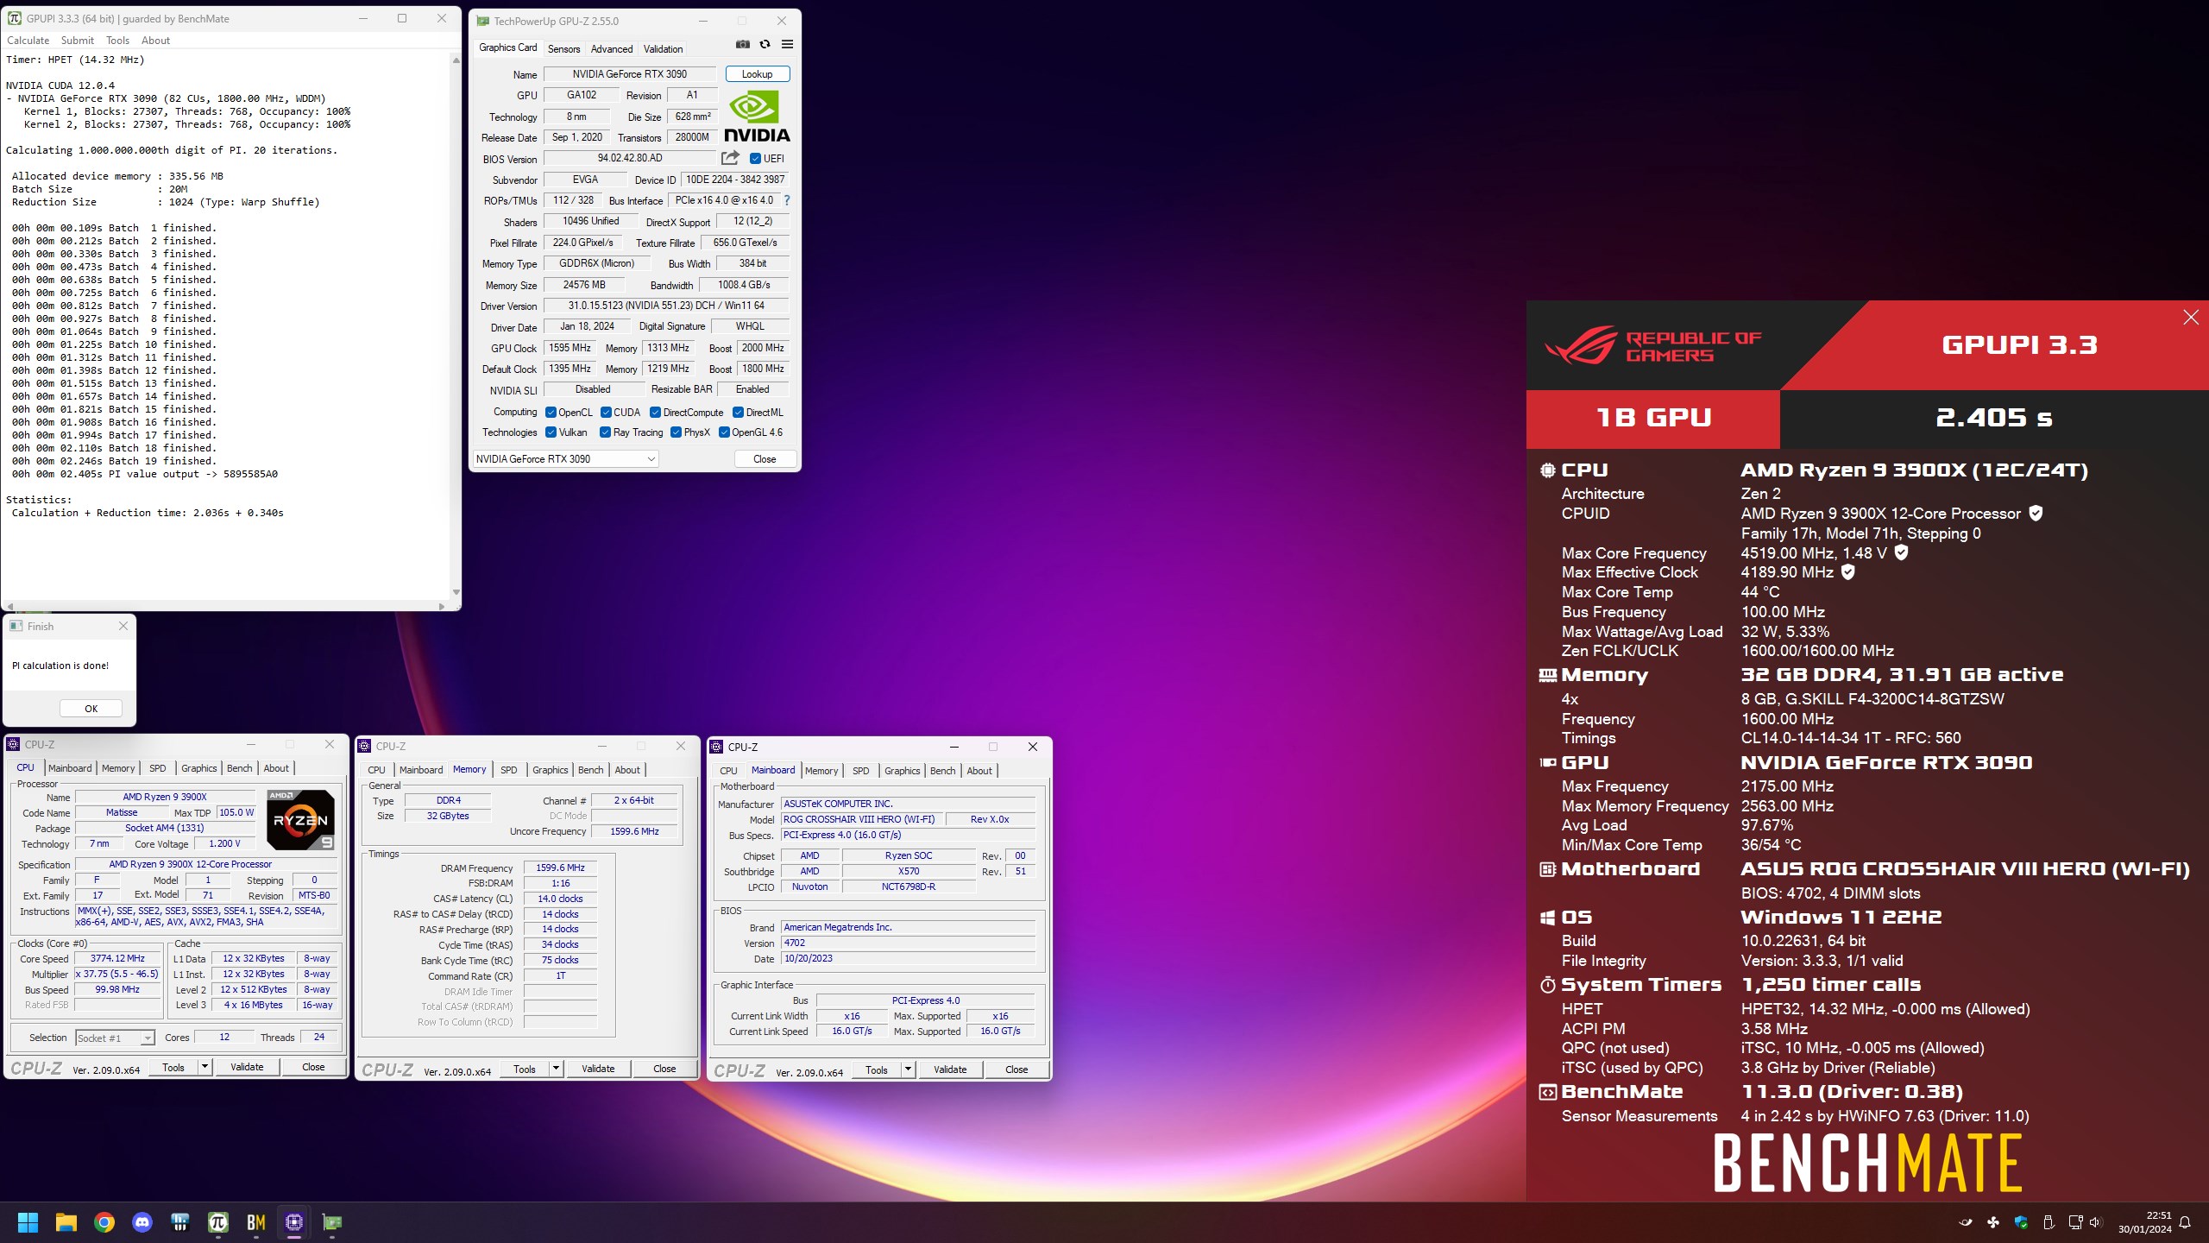The image size is (2209, 1243).
Task: Click the Windows Start button
Action: (x=28, y=1222)
